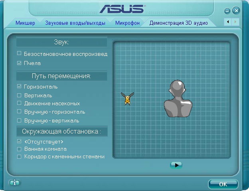Confirm with the OK button

tap(223, 184)
